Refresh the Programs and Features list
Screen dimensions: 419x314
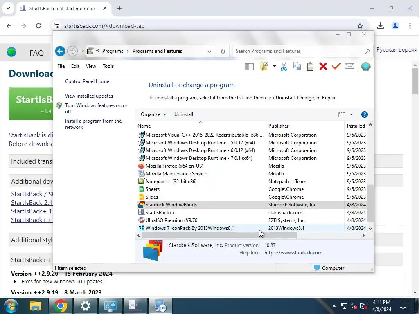(223, 51)
